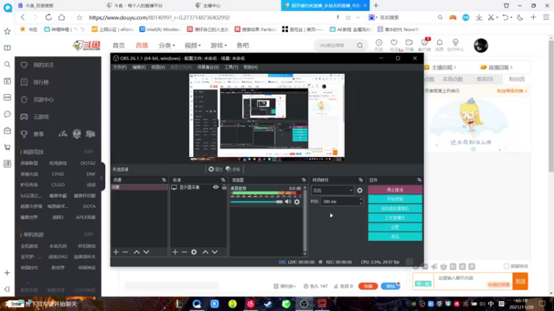Open transition properties gear icon
The image size is (554, 311).
359,191
